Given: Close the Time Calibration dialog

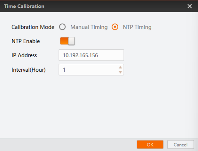Looking at the screenshot, I should pos(190,6).
